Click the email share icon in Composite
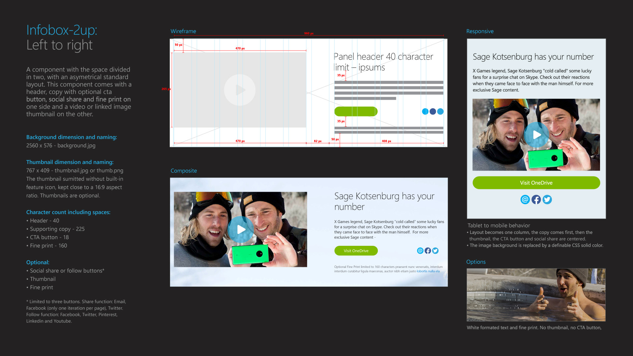The height and width of the screenshot is (356, 633). (x=420, y=251)
